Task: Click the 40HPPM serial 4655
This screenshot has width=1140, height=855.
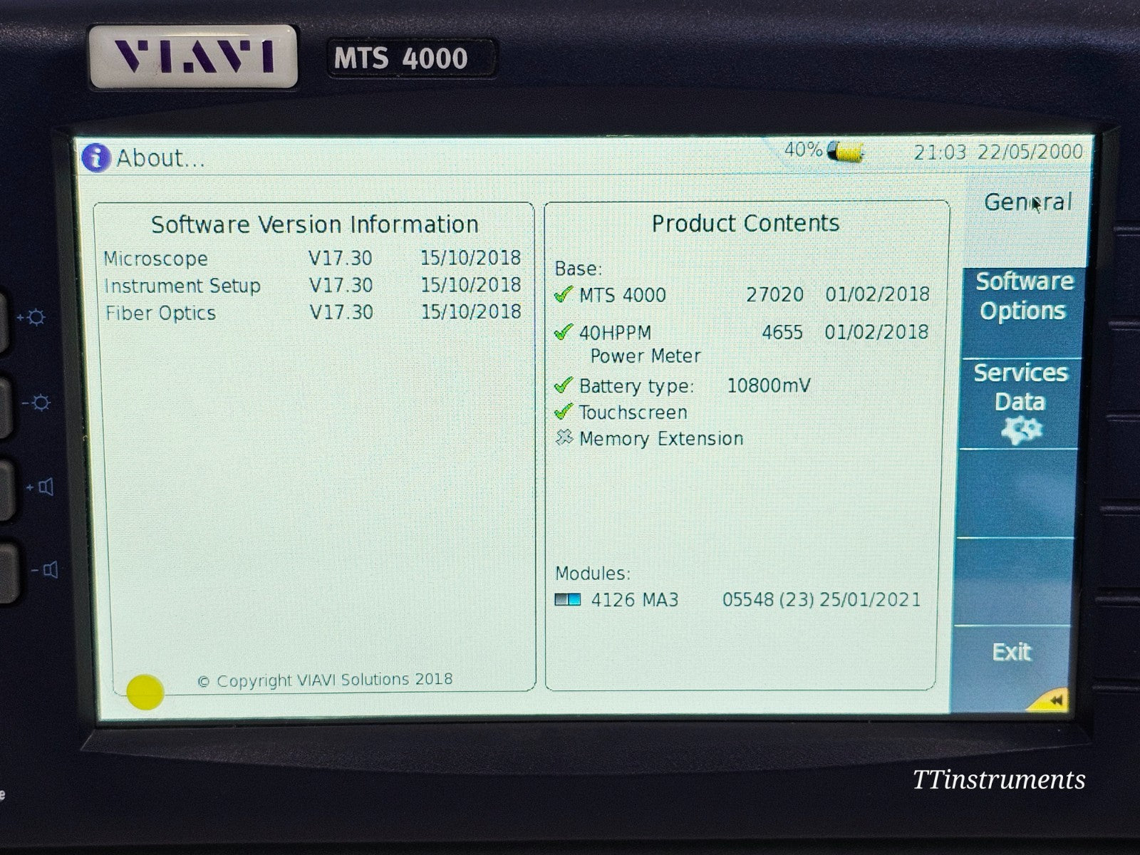Action: [x=782, y=332]
